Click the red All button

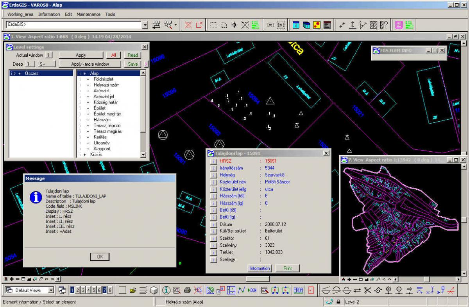pyautogui.click(x=114, y=55)
